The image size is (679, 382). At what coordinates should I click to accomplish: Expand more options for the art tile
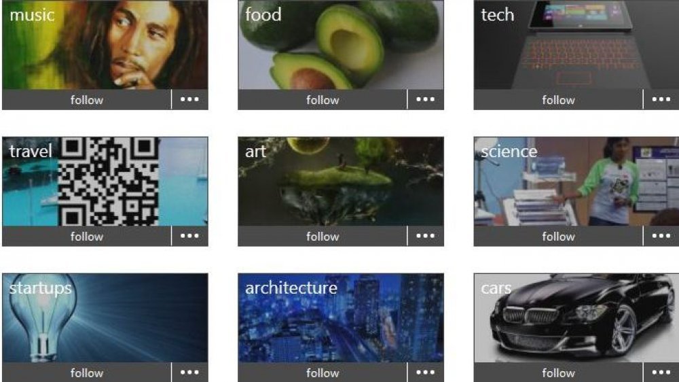426,237
